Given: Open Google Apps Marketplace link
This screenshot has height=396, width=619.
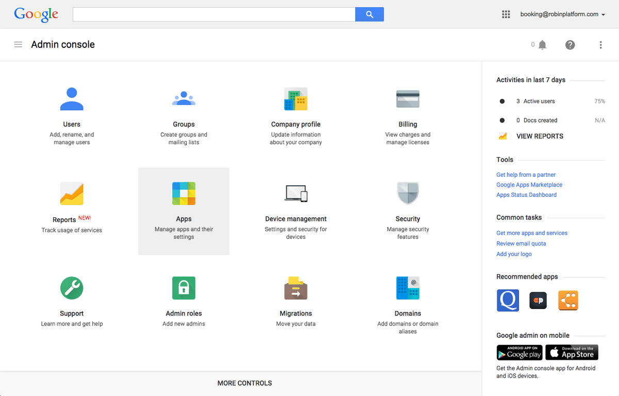Looking at the screenshot, I should 529,185.
